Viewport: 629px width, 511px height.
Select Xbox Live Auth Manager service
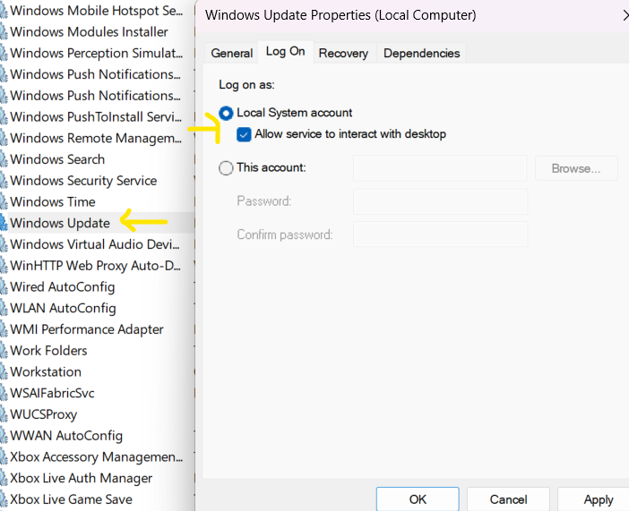(96, 478)
